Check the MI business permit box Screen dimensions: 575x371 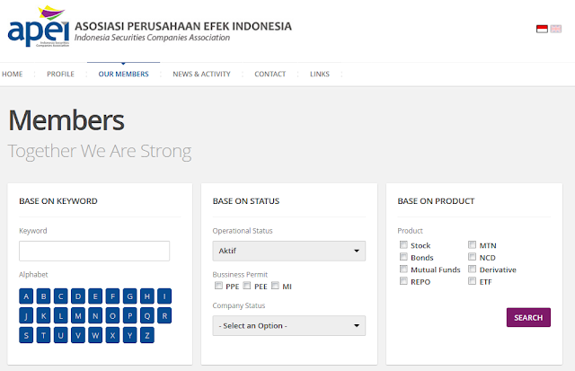tap(276, 286)
